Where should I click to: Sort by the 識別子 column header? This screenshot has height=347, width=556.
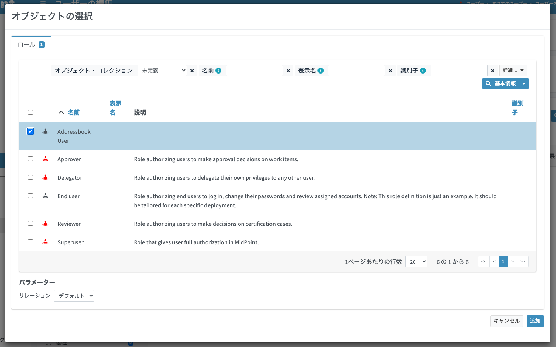[517, 108]
